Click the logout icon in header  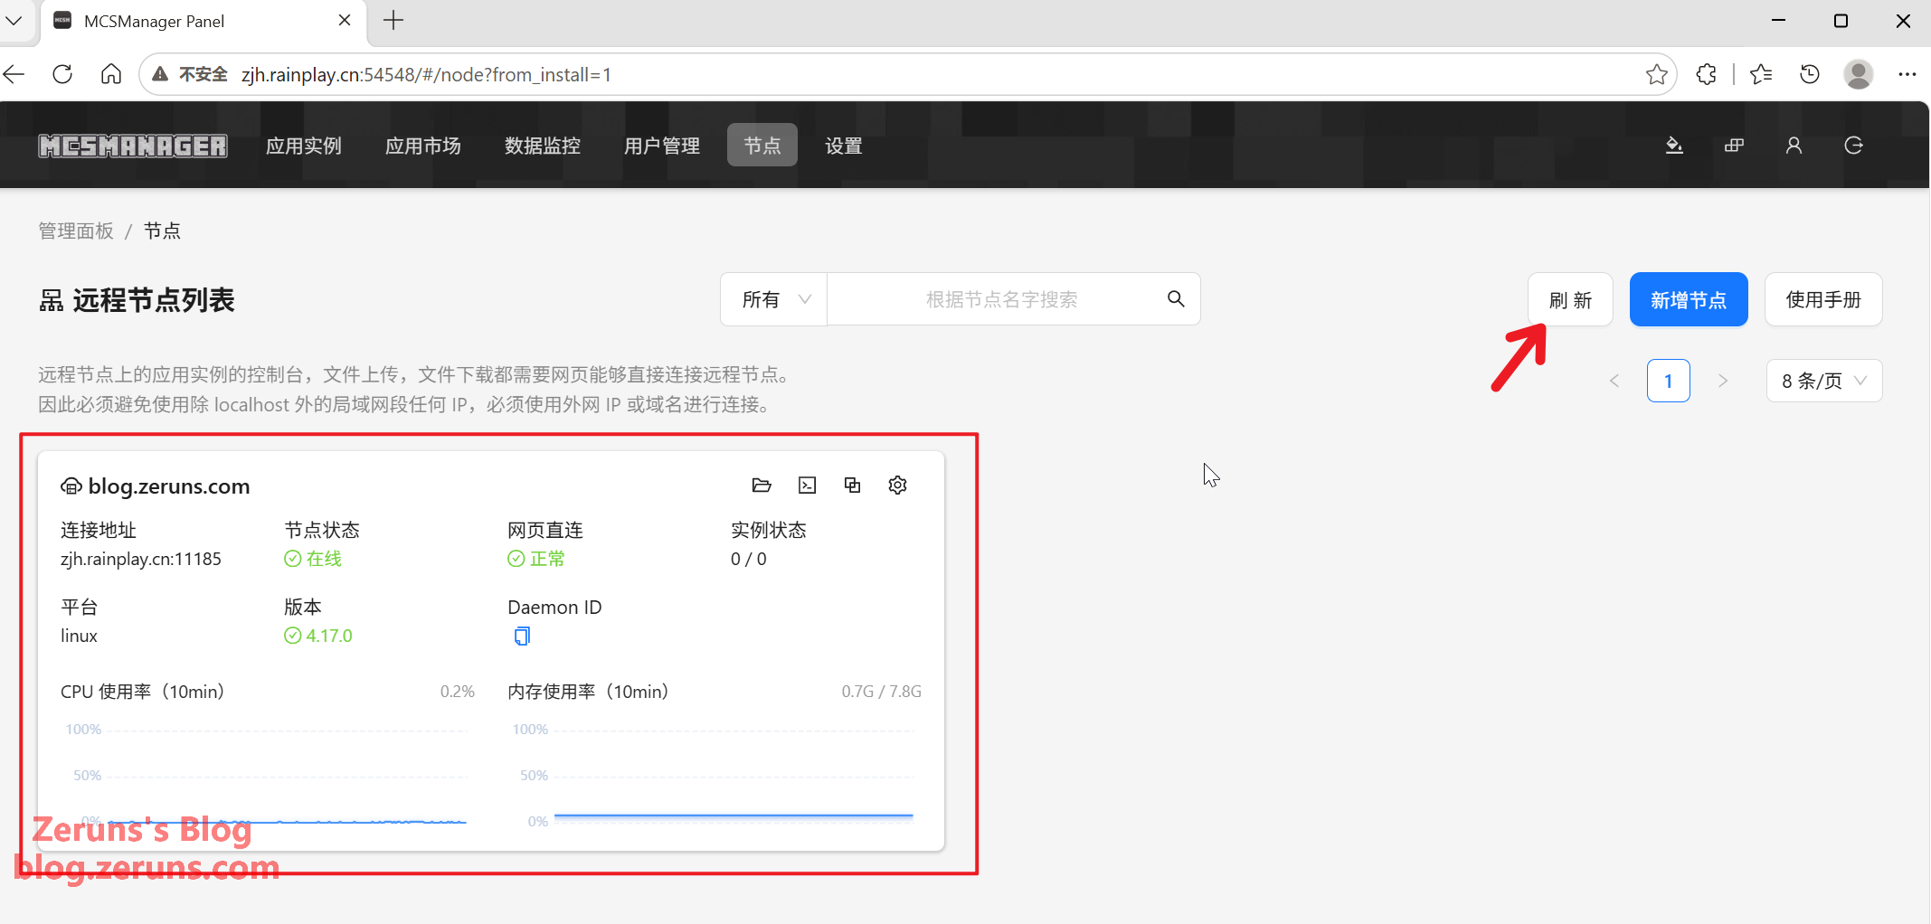coord(1853,146)
